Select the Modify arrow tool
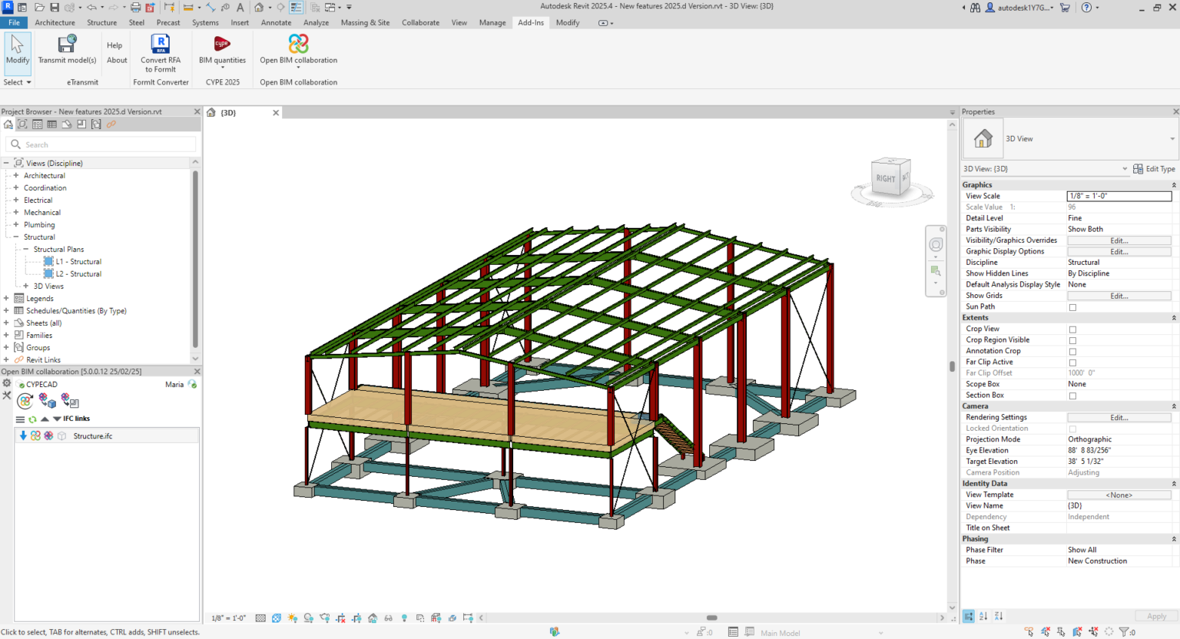Screen dimensions: 1180x639 (x=17, y=48)
